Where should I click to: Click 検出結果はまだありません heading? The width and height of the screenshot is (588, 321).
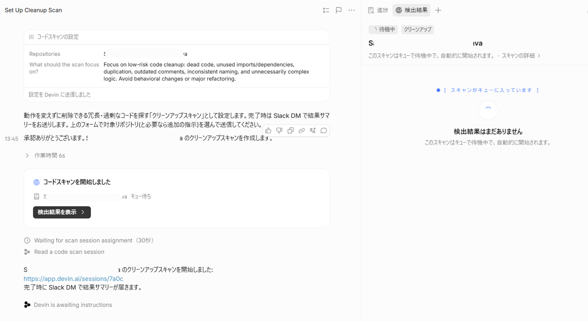pos(488,132)
